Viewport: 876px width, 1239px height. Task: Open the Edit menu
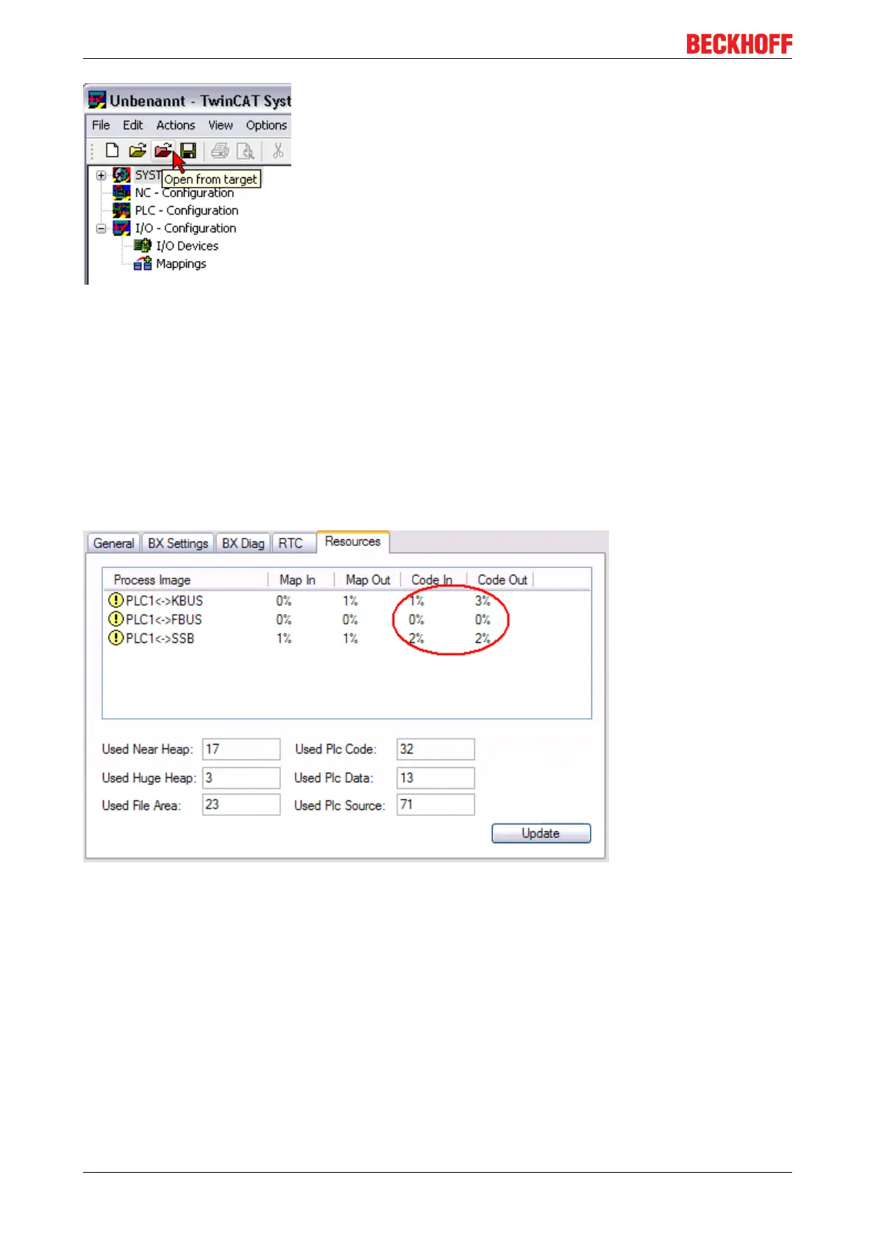132,125
